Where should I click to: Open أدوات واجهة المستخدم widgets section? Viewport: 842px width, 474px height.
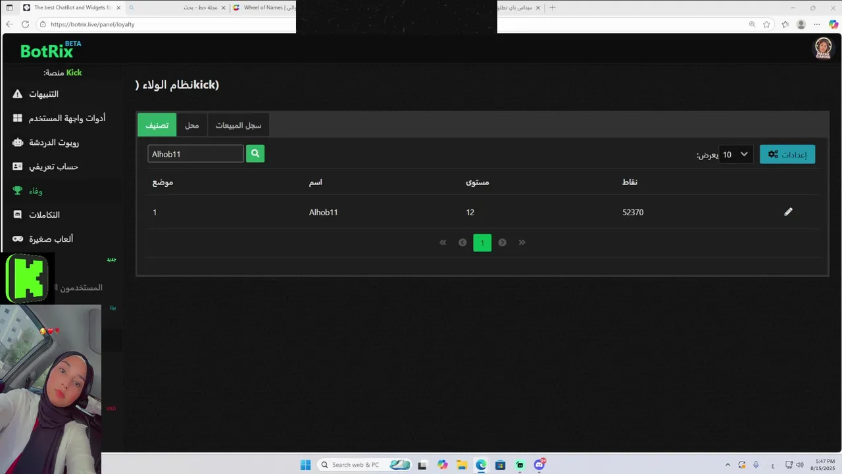pos(59,118)
